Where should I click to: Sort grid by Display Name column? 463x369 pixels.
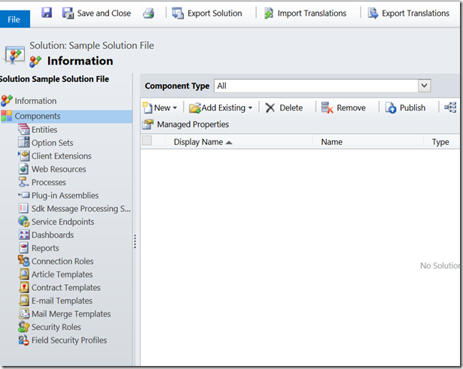[198, 141]
